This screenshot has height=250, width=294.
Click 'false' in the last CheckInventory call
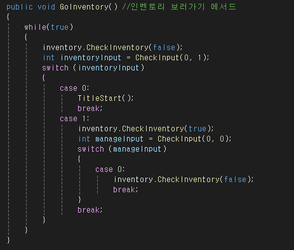coord(235,180)
